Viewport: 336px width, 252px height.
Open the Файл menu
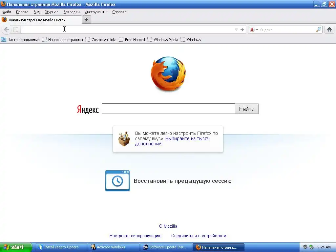(7, 12)
